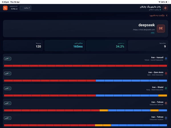Click online status badge for Shatel
Image resolution: width=171 pixels, height=128 pixels.
pyautogui.click(x=7, y=88)
